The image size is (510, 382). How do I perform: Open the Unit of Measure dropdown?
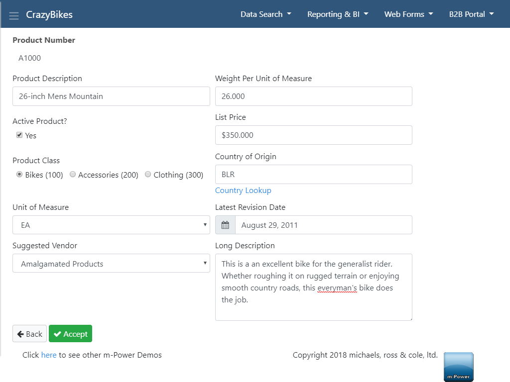click(x=111, y=225)
